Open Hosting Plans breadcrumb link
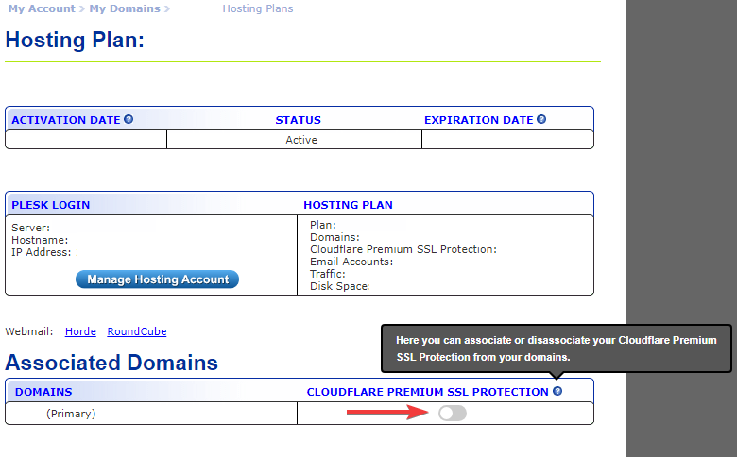737x457 pixels. (258, 8)
